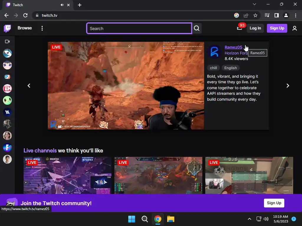Select the chill tag

click(214, 68)
